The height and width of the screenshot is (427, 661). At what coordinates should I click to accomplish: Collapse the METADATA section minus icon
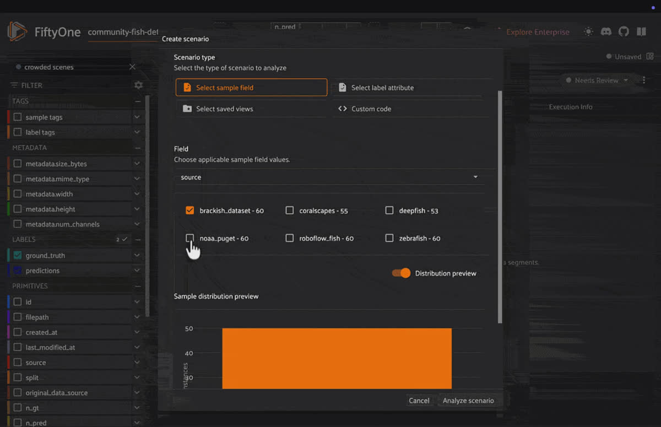point(137,148)
